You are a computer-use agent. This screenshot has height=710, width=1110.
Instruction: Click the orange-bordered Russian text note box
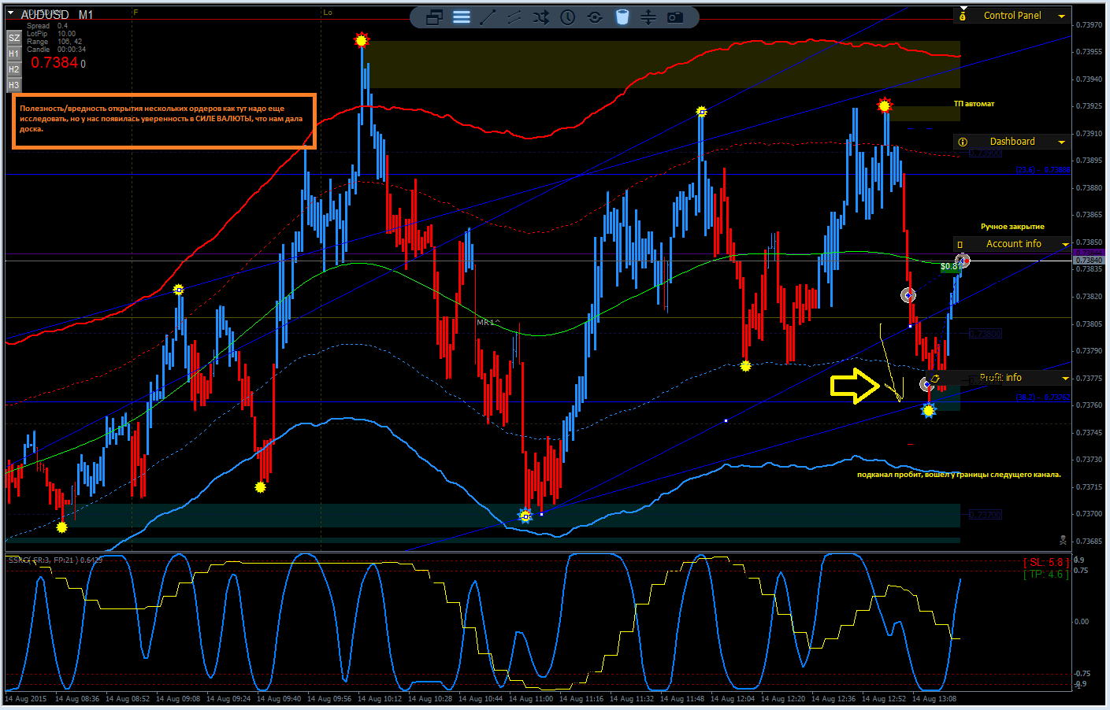164,121
